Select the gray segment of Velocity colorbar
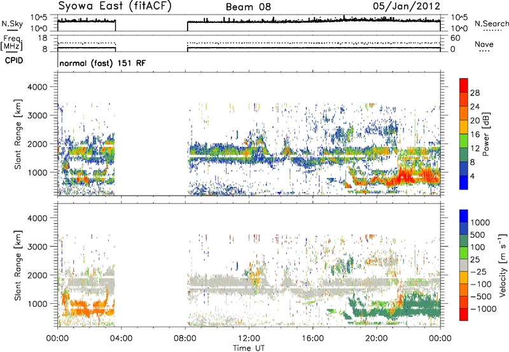 point(464,265)
